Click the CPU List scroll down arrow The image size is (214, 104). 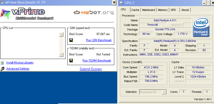(61, 55)
